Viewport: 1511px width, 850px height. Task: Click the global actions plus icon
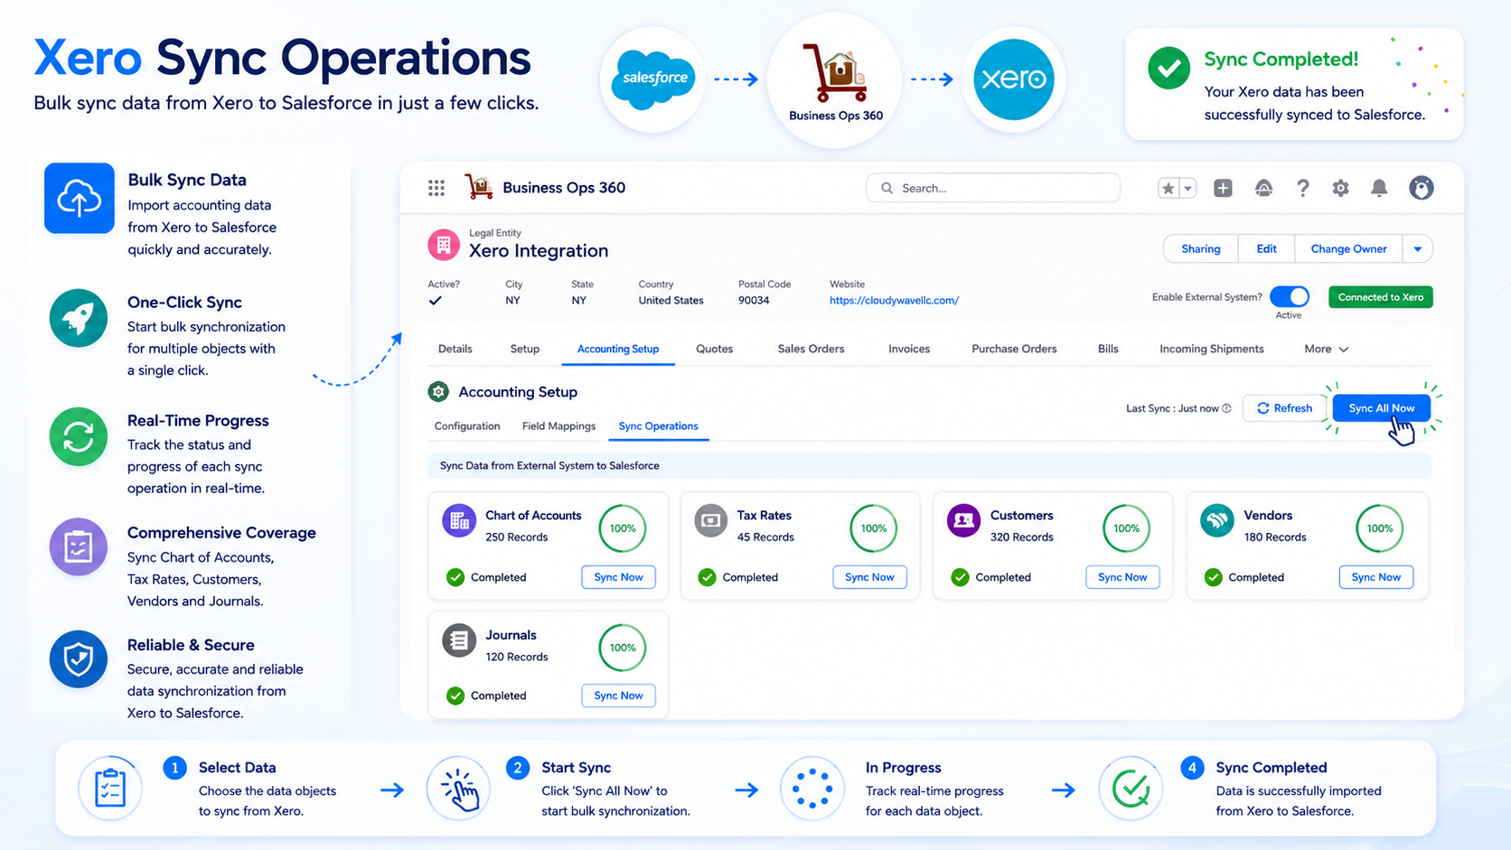(1223, 188)
